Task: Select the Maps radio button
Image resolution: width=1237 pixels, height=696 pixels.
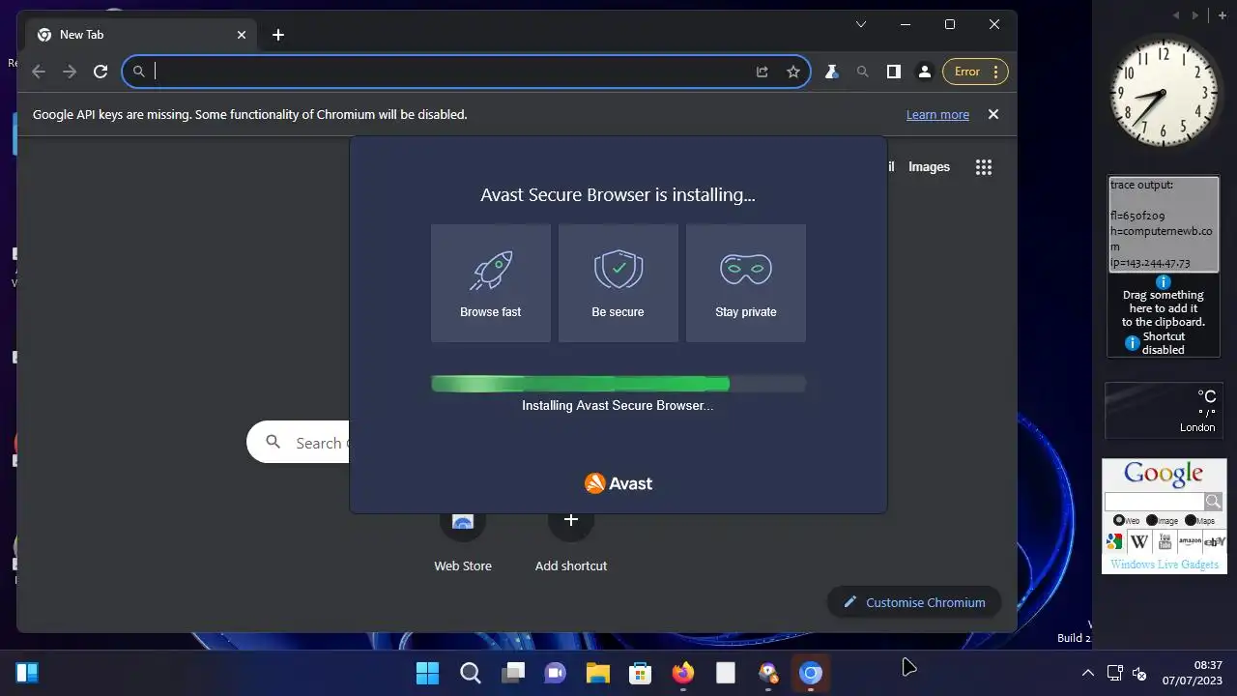Action: 1191,520
